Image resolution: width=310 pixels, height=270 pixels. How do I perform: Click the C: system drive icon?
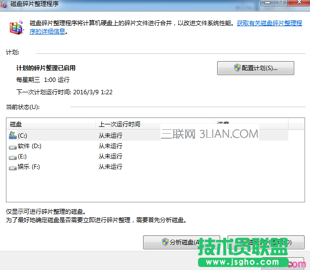click(x=12, y=135)
